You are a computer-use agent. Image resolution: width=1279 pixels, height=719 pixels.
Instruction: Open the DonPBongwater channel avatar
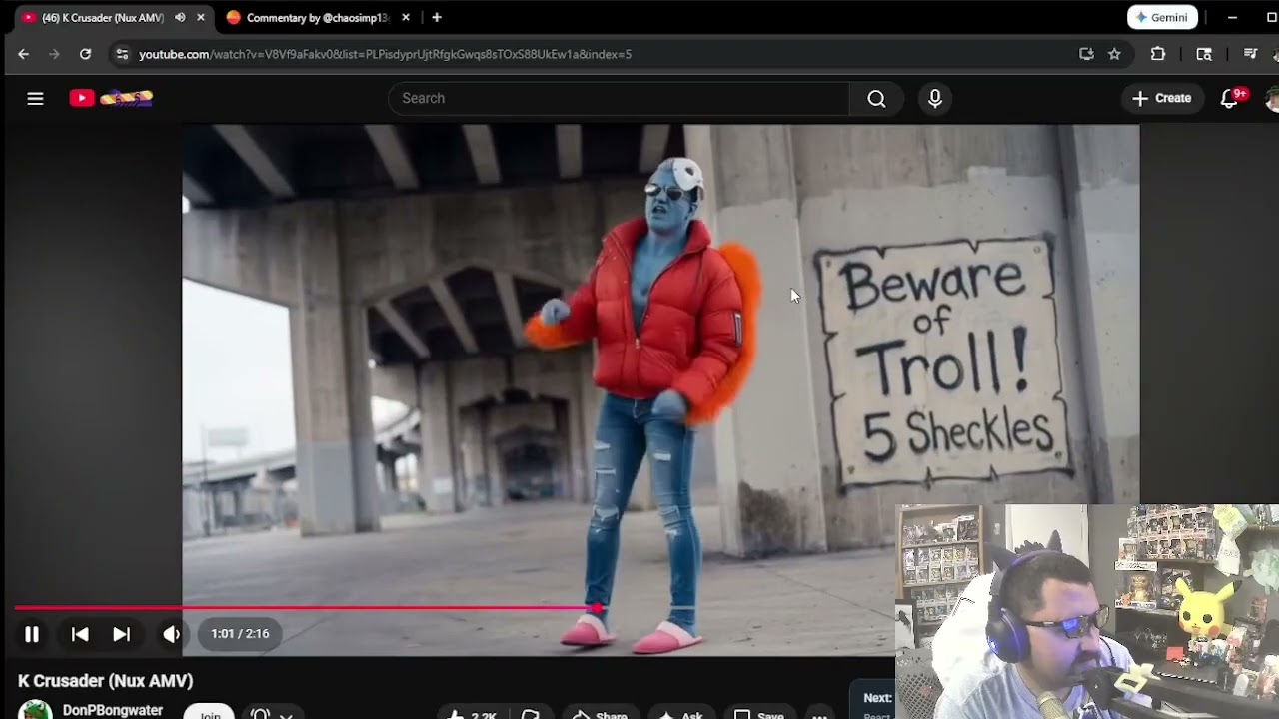(x=35, y=710)
